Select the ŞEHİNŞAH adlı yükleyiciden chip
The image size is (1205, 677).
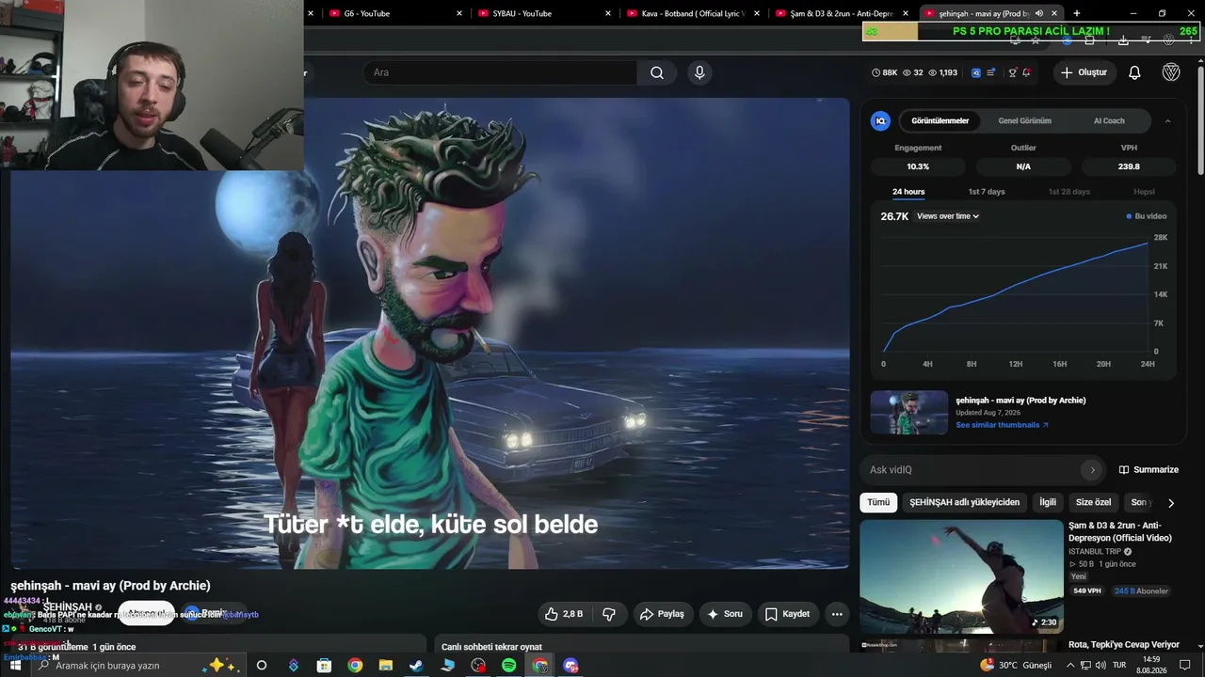[964, 502]
